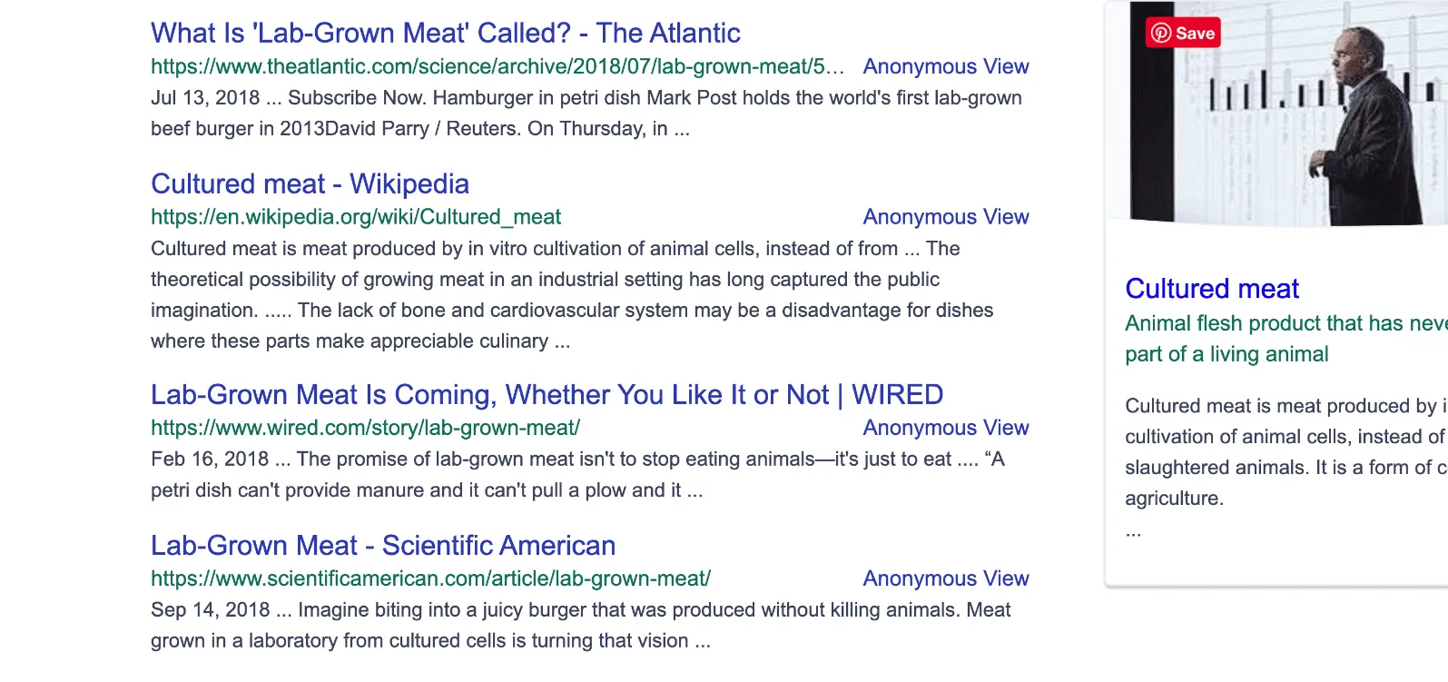
Task: Open The Atlantic 'Lab-Grown Meat' Called article
Action: (x=445, y=34)
